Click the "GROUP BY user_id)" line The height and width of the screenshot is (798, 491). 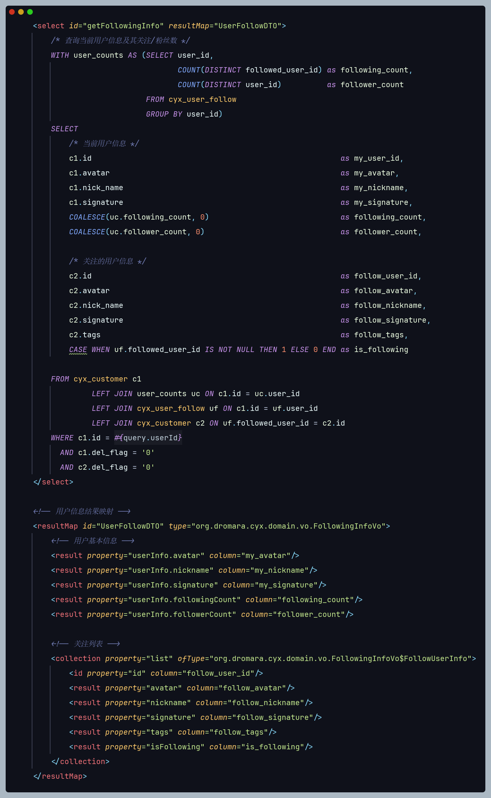[x=184, y=114]
